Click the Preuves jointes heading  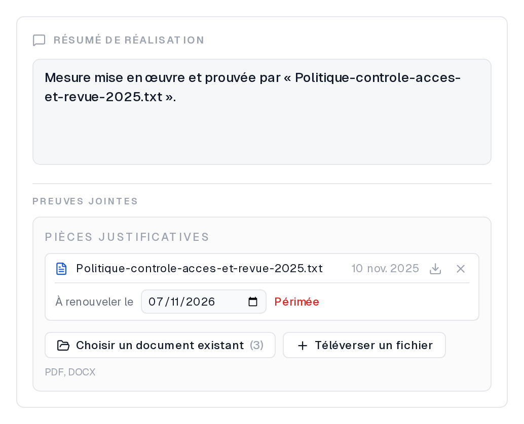tap(85, 201)
